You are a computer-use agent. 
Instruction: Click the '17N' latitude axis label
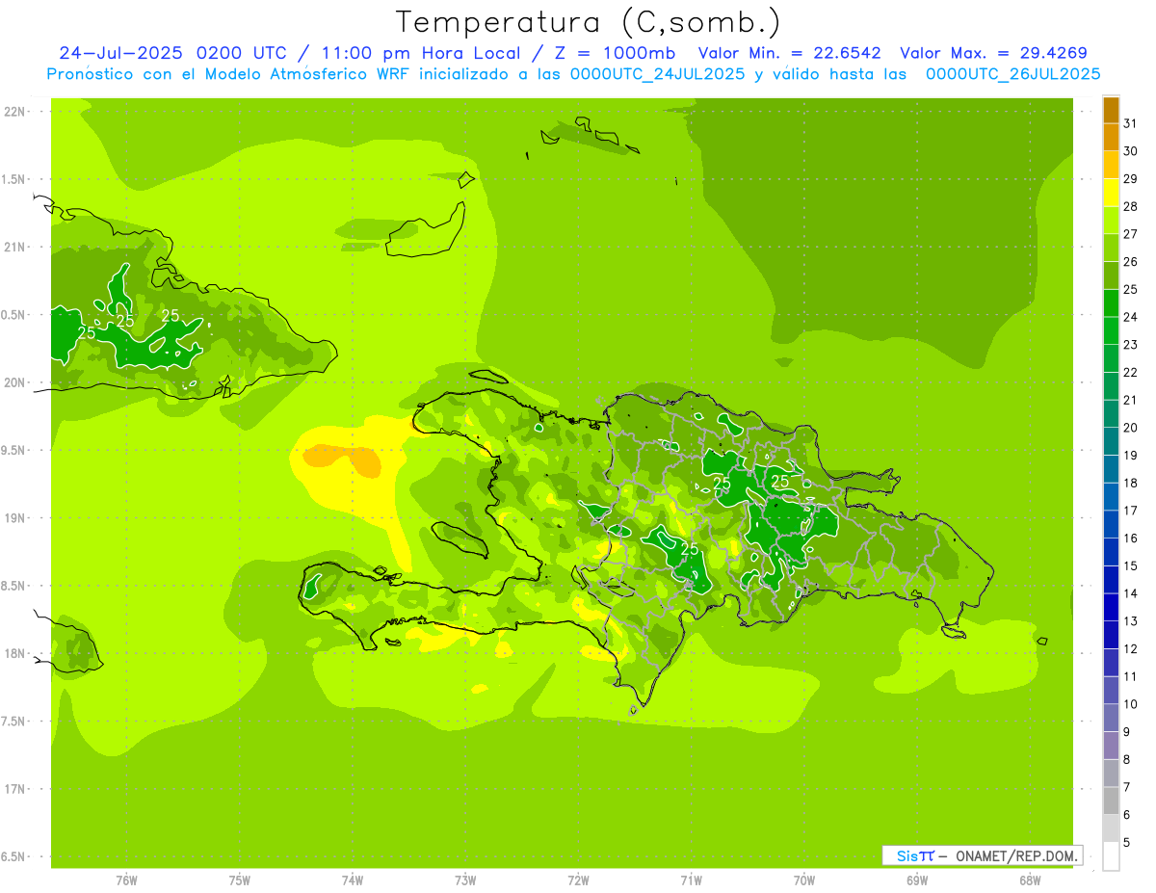(x=15, y=789)
